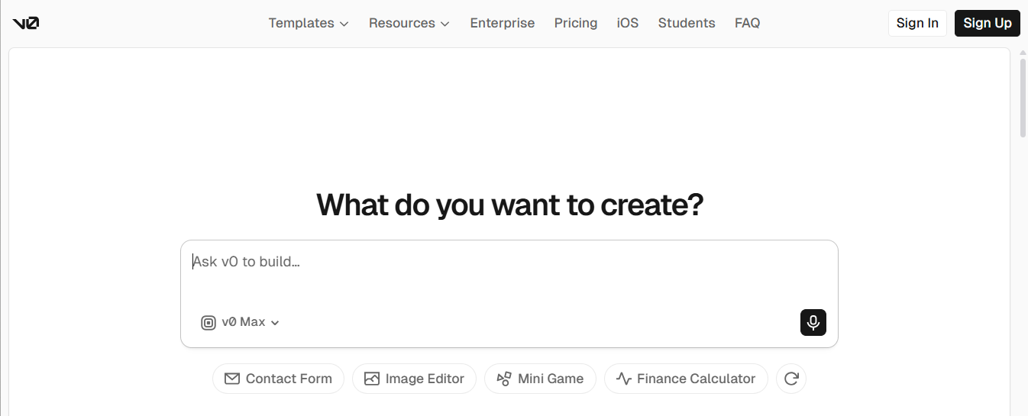
Task: Open the Pricing page
Action: [575, 23]
